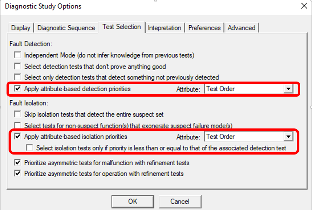Switch to the Display tab

[21, 28]
